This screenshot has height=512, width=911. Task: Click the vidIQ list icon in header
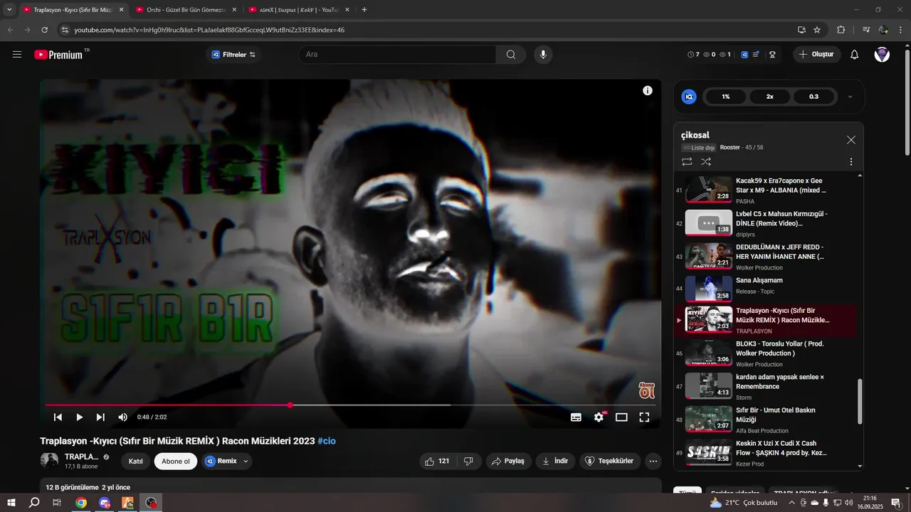click(x=756, y=55)
